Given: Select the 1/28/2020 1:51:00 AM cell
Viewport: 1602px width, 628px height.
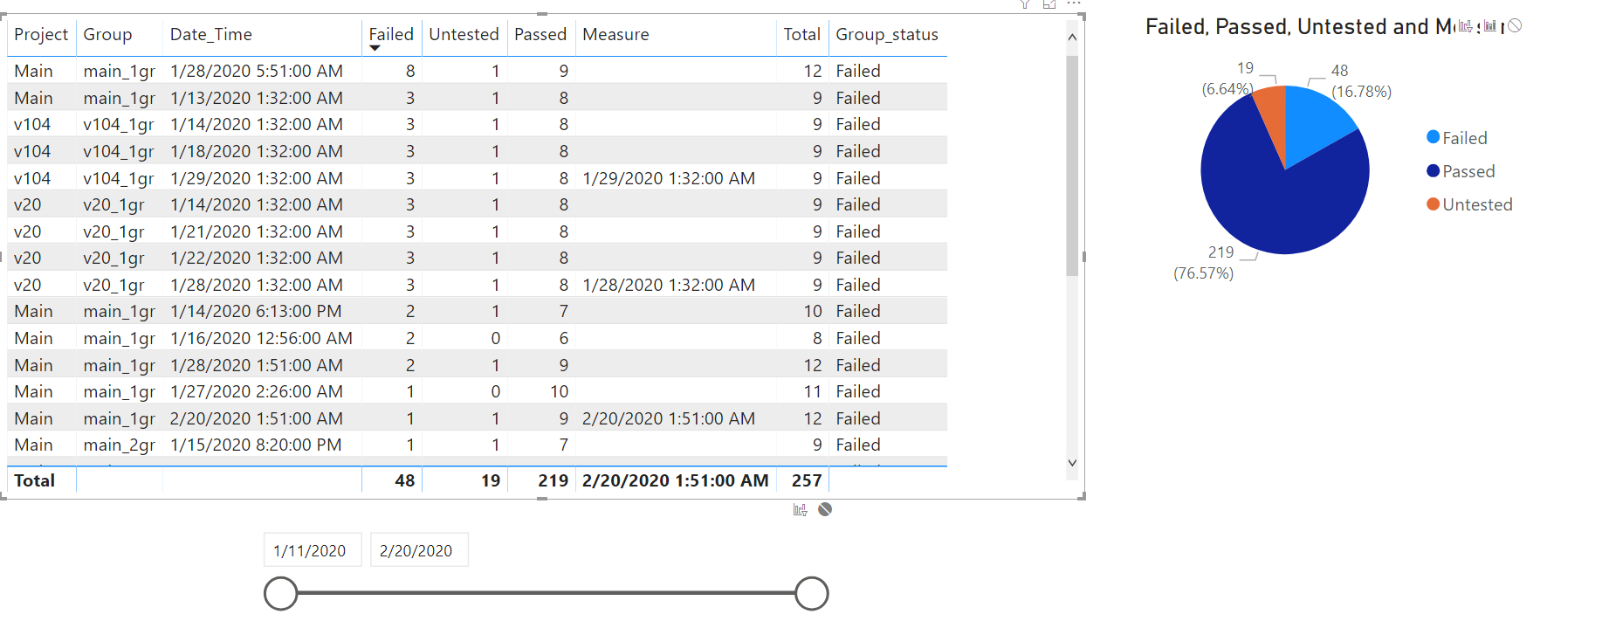Looking at the screenshot, I should (257, 365).
